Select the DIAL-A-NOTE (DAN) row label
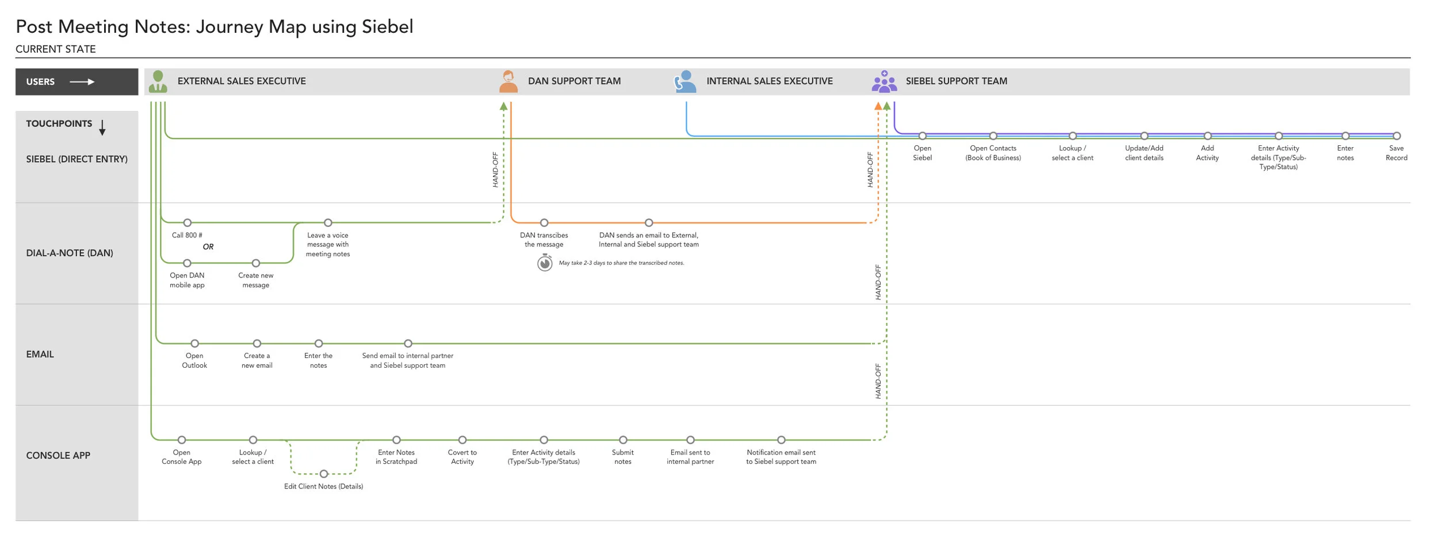This screenshot has width=1438, height=543. click(x=69, y=253)
